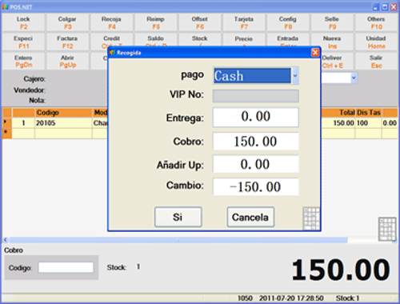
Task: Click the Codigo column header
Action: point(63,113)
